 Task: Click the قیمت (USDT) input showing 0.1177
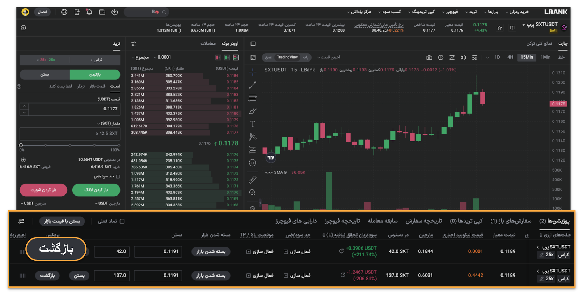point(74,109)
